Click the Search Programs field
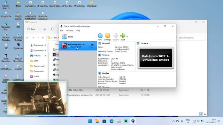The height and width of the screenshot is (125, 223). pos(191,38)
